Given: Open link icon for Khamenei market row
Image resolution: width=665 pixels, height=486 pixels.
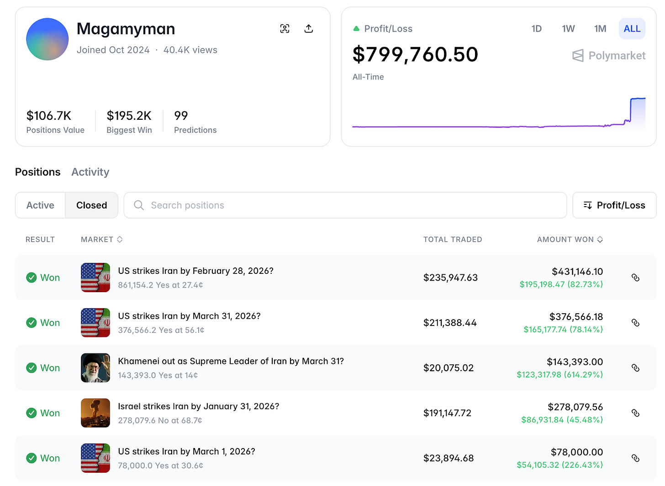Looking at the screenshot, I should (x=635, y=368).
